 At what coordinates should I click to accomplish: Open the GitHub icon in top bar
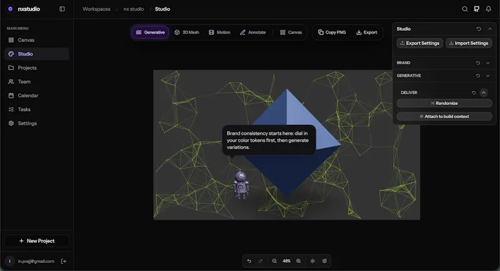coord(476,9)
